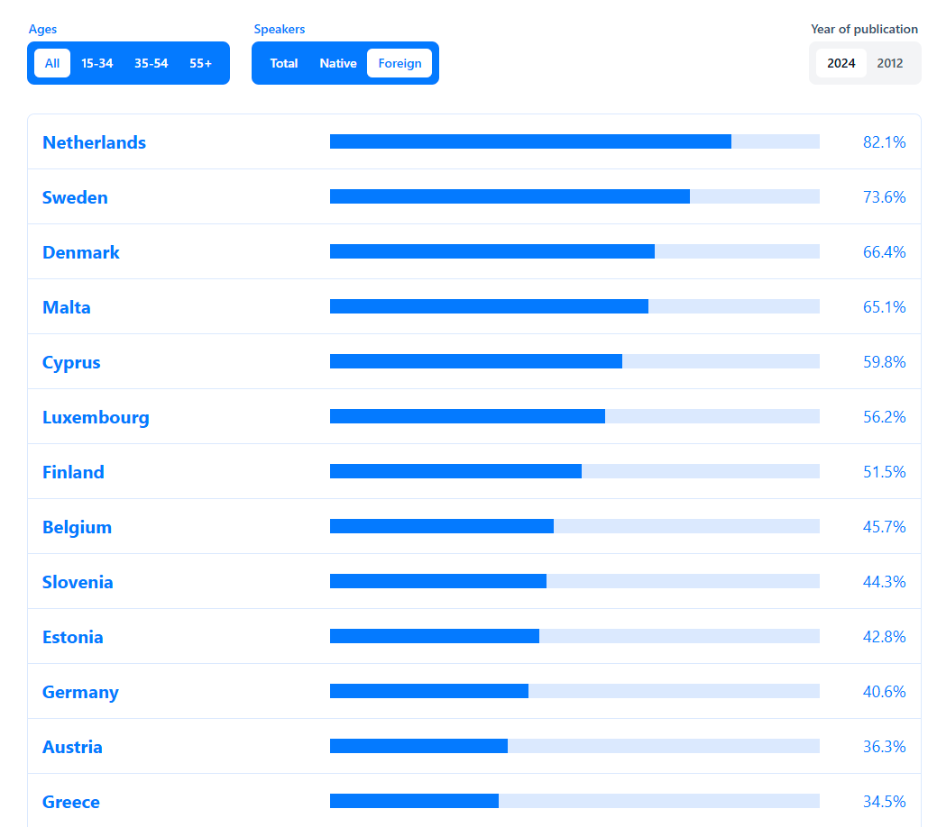Image resolution: width=937 pixels, height=827 pixels.
Task: Click the Year of publication label
Action: [864, 29]
